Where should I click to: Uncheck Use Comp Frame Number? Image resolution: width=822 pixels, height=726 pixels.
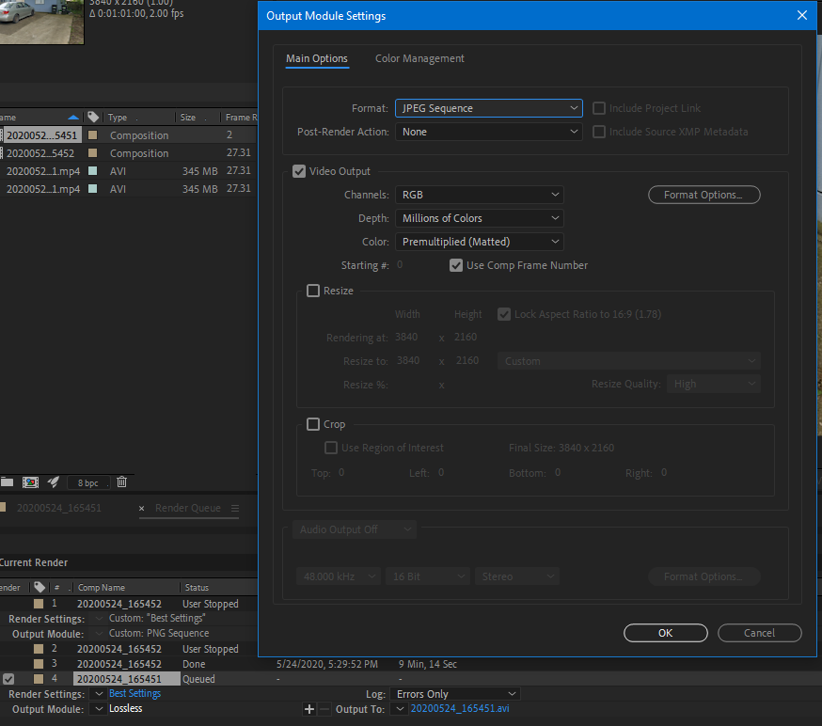(x=456, y=265)
